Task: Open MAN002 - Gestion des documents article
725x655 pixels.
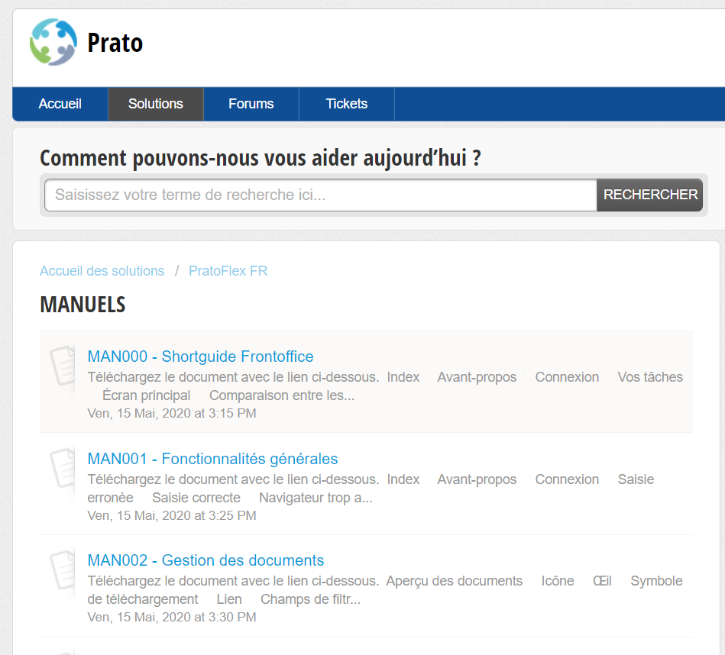Action: pos(206,560)
